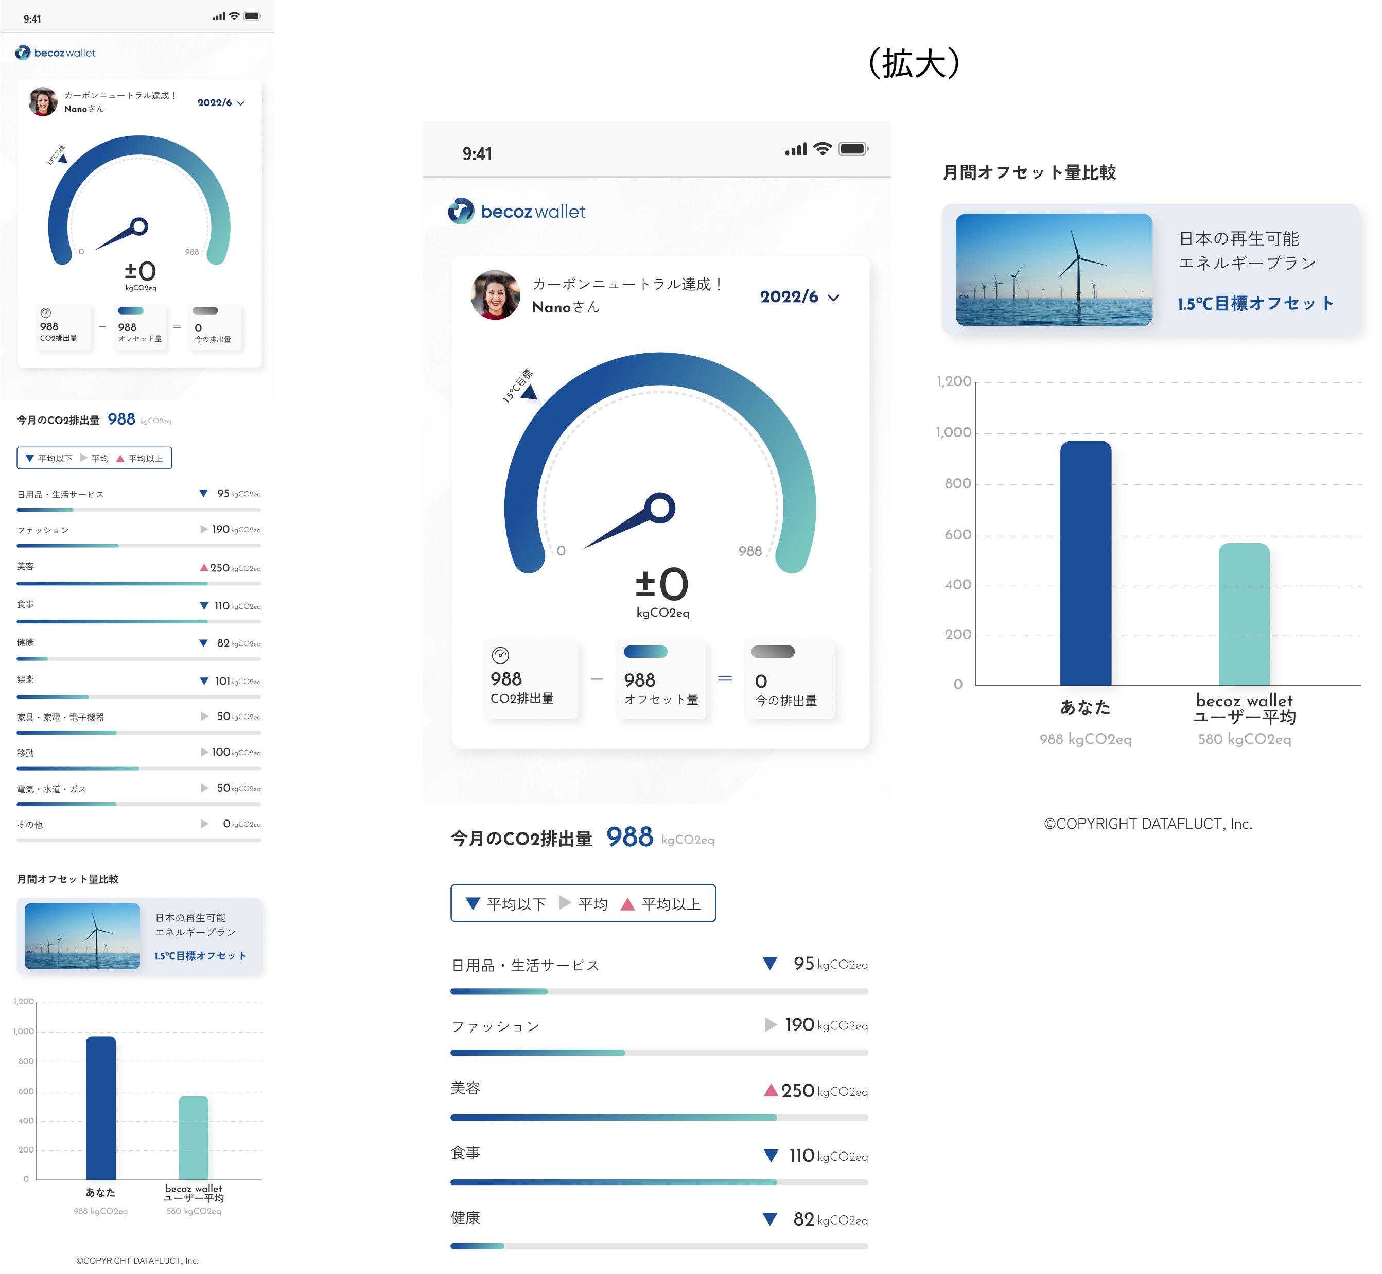This screenshot has height=1274, width=1382.
Task: Open the 1.5°C目標オフセット link on right
Action: pos(1254,303)
